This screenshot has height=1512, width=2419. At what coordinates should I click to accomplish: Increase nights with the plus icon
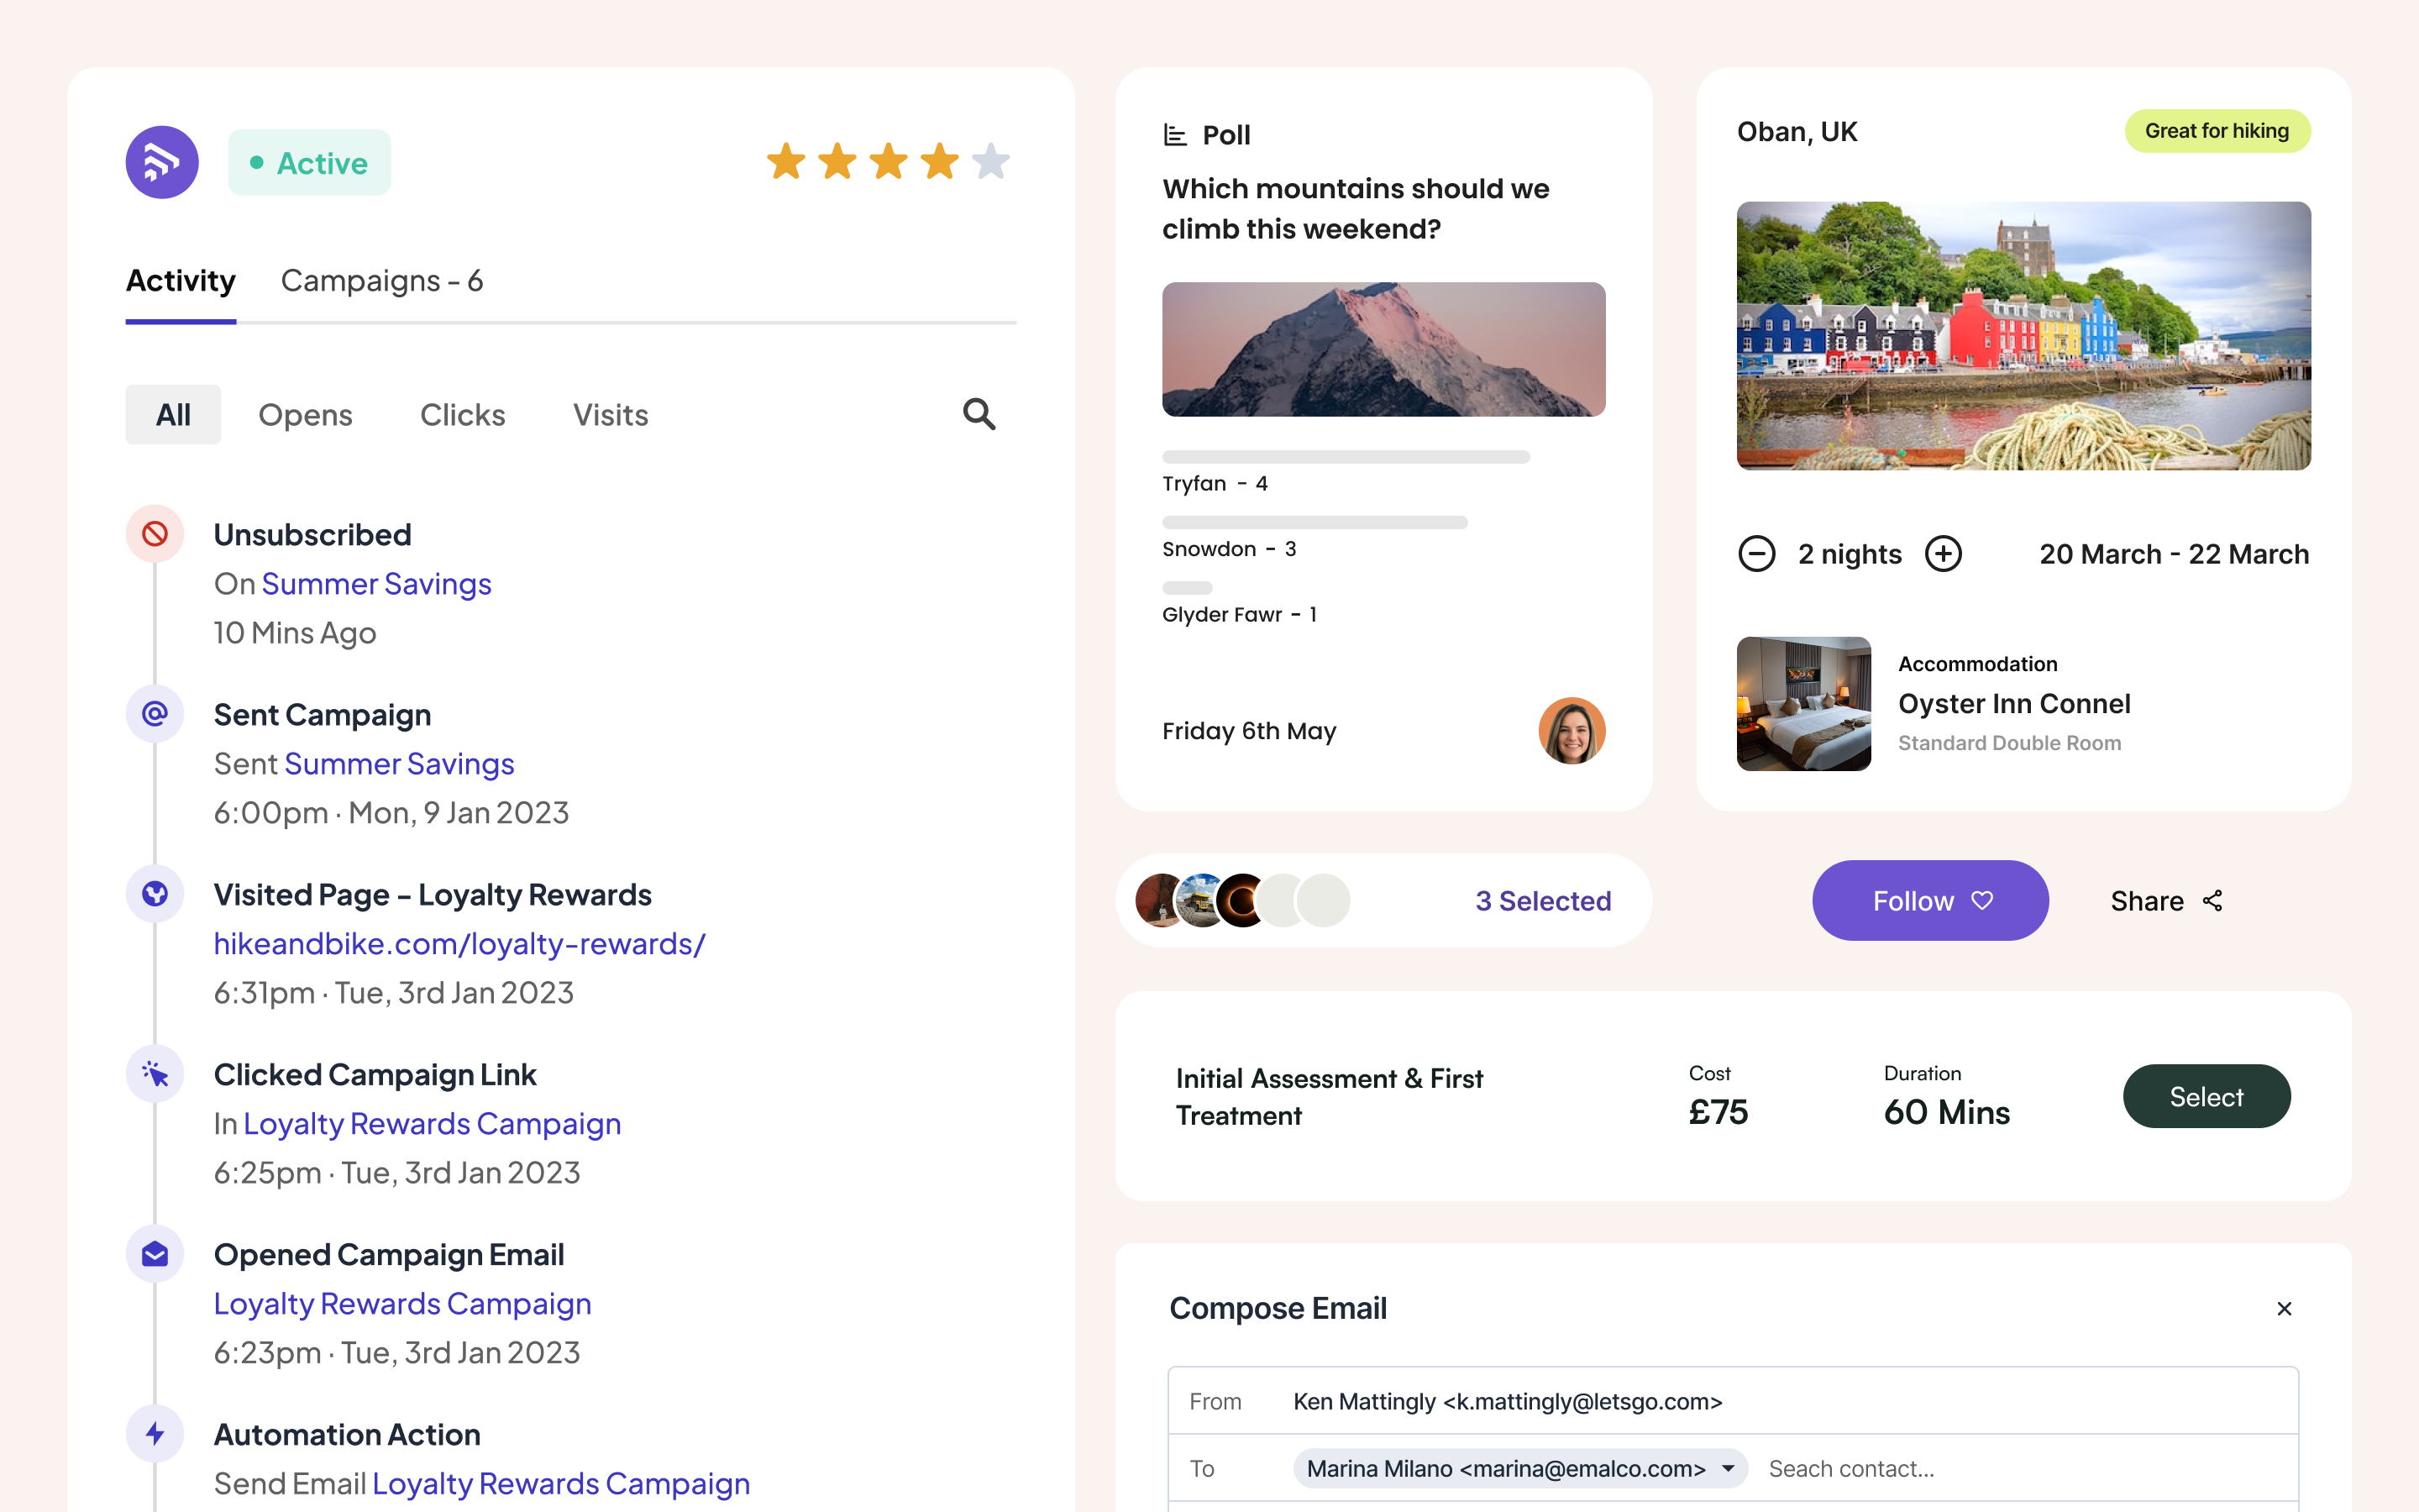pyautogui.click(x=1944, y=554)
